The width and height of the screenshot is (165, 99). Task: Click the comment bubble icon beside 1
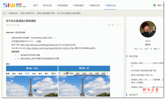click(118, 25)
